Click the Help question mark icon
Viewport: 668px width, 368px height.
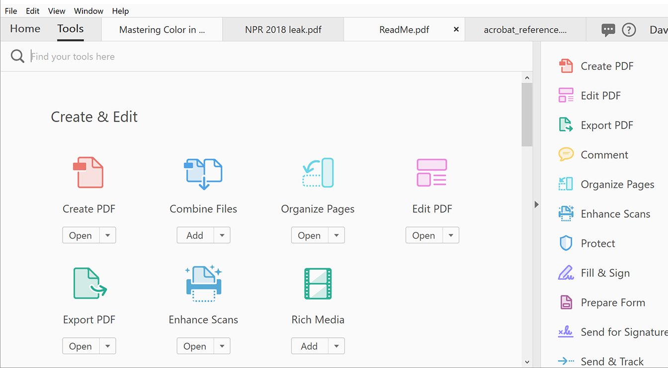tap(629, 30)
